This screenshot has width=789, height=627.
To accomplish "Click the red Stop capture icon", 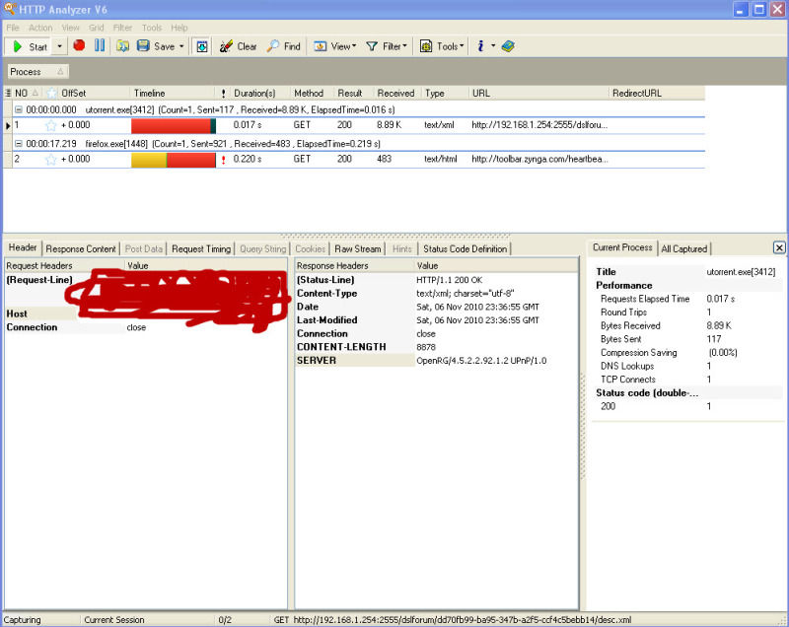I will [x=79, y=46].
